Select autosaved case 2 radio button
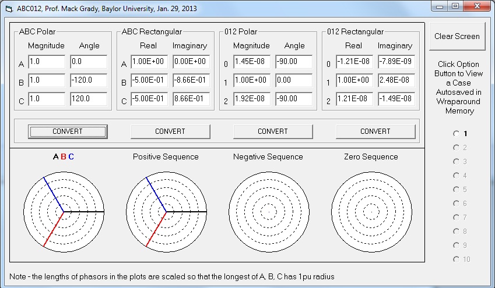Viewport: 495px width, 288px height. [x=456, y=147]
